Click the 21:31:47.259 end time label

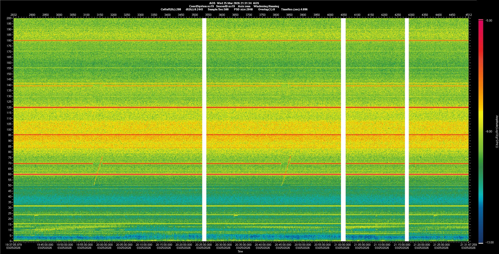pyautogui.click(x=468, y=245)
